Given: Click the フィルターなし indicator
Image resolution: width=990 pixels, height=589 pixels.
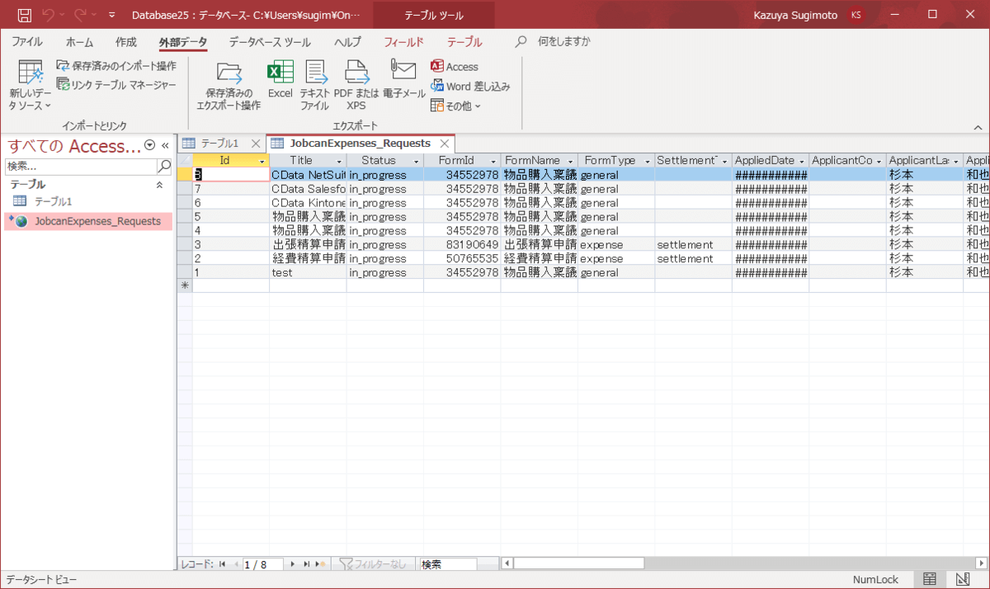Looking at the screenshot, I should (x=374, y=564).
